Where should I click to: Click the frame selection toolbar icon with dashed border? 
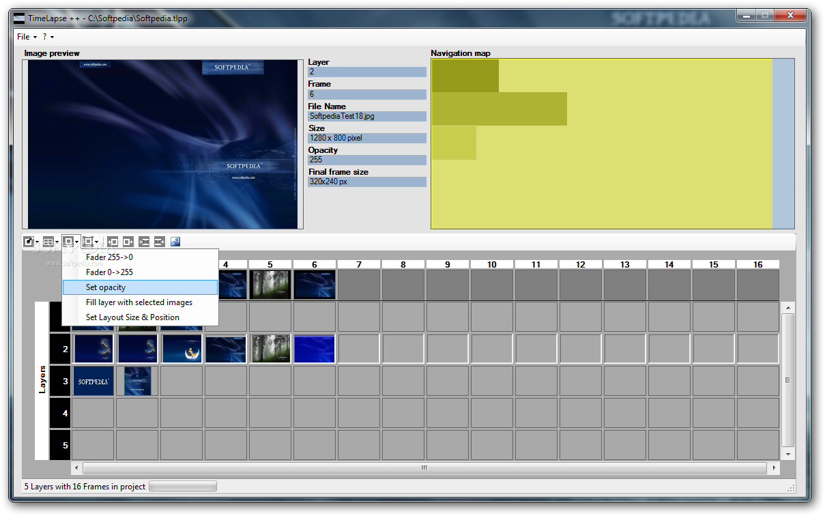tap(87, 242)
